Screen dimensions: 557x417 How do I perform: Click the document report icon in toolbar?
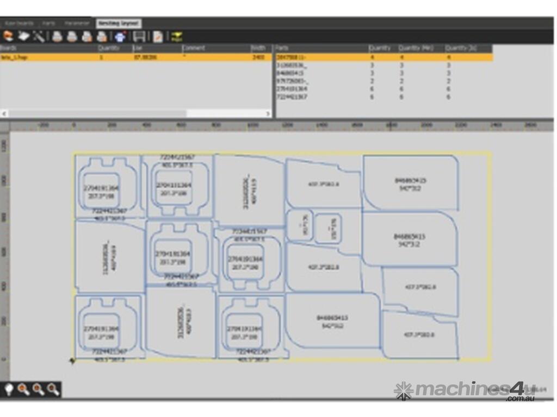click(157, 36)
